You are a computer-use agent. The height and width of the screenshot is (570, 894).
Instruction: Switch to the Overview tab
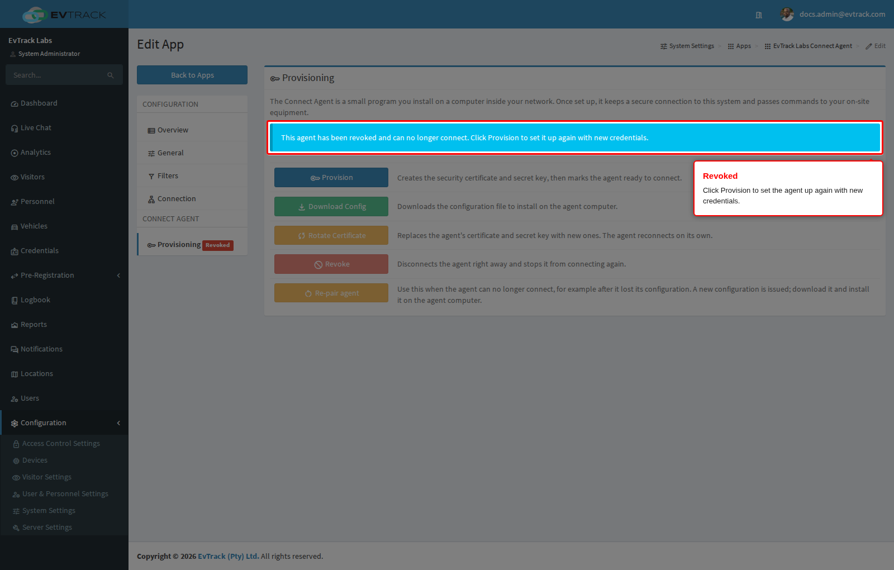click(192, 130)
